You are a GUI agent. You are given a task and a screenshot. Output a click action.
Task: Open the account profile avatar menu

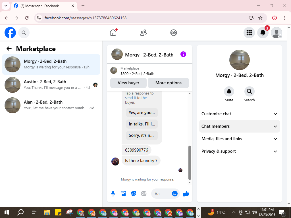pyautogui.click(x=277, y=33)
